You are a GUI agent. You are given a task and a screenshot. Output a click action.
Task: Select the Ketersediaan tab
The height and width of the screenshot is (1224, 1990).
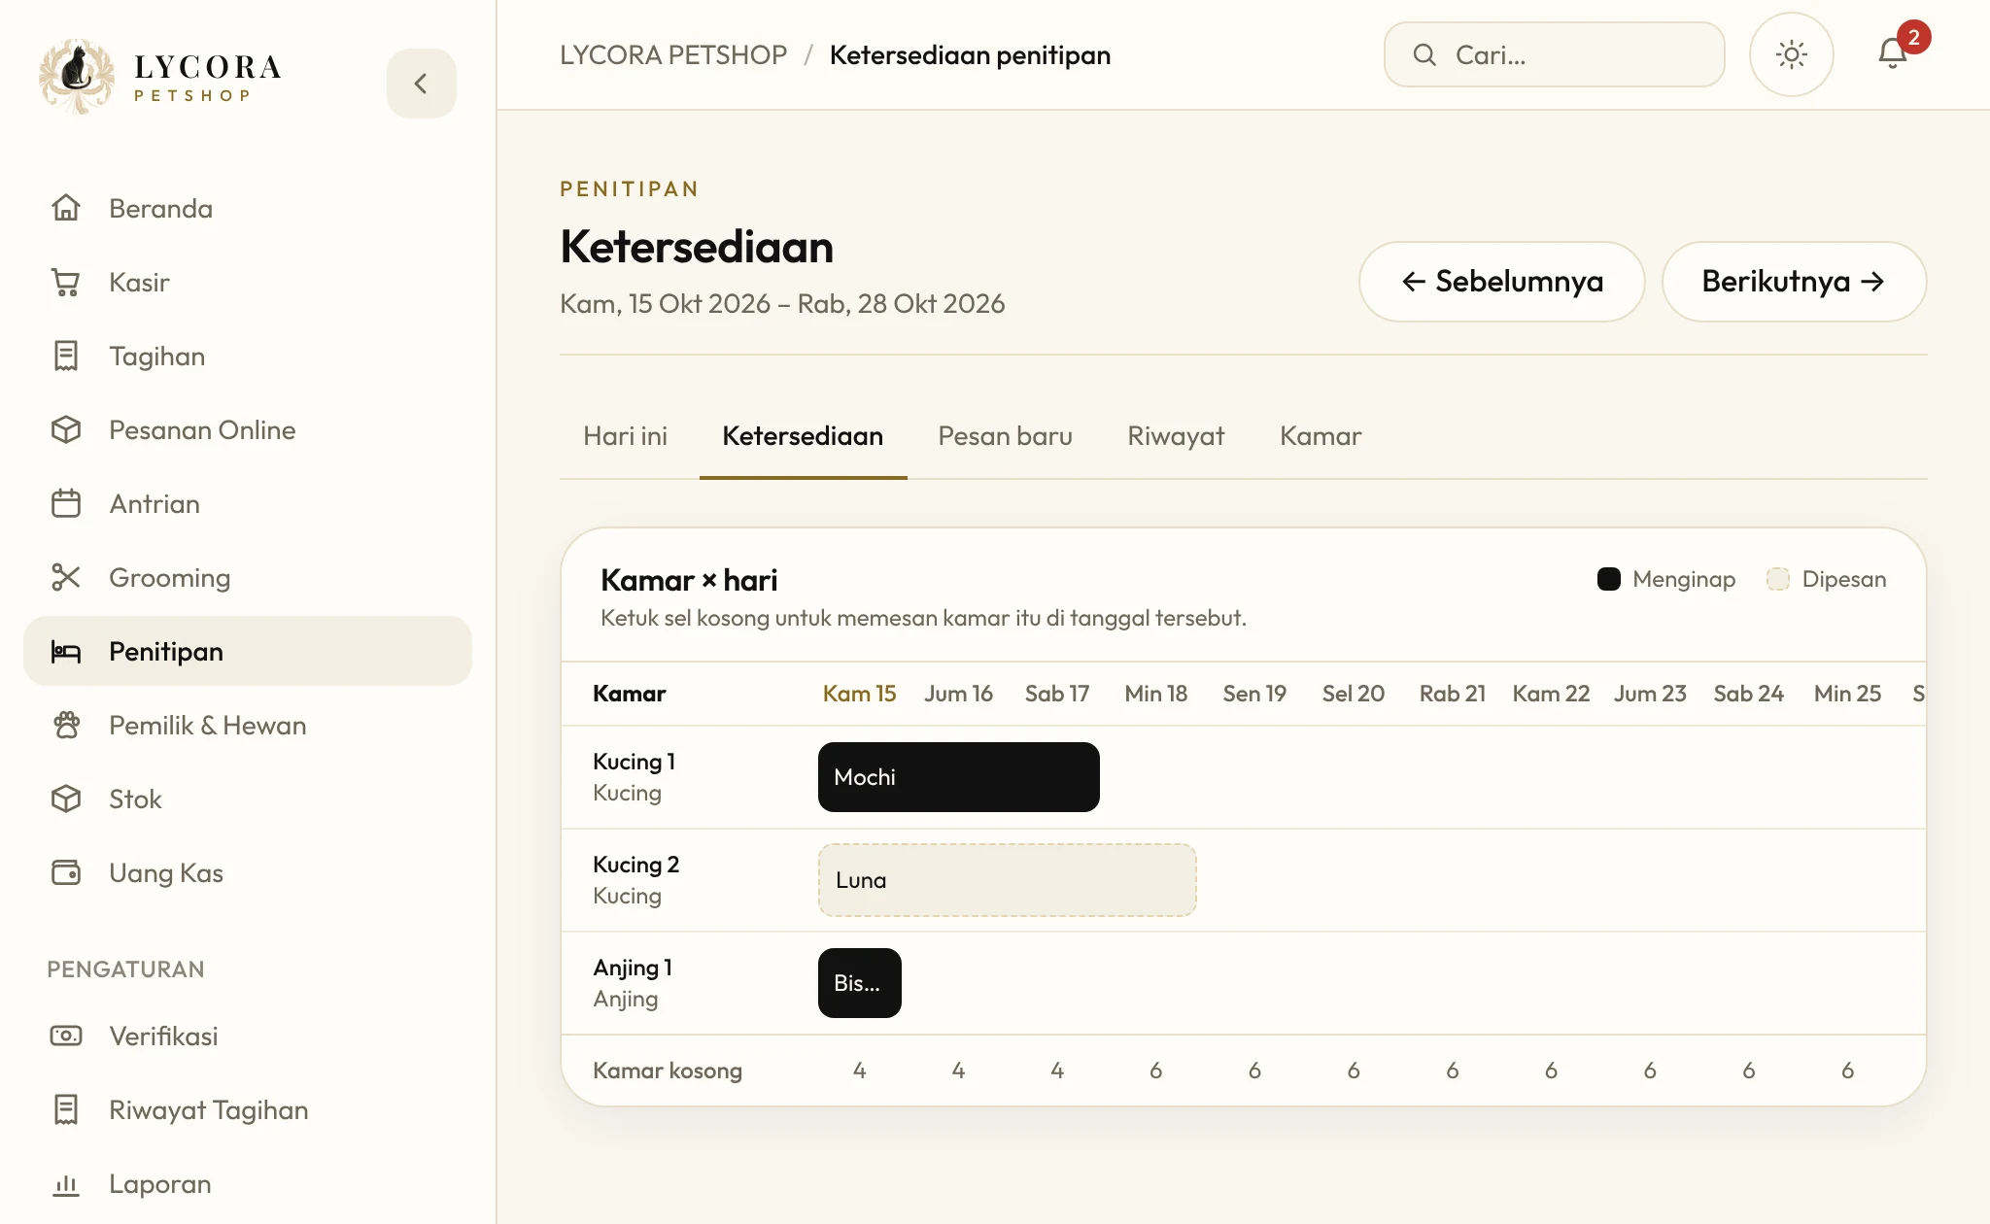pos(803,436)
